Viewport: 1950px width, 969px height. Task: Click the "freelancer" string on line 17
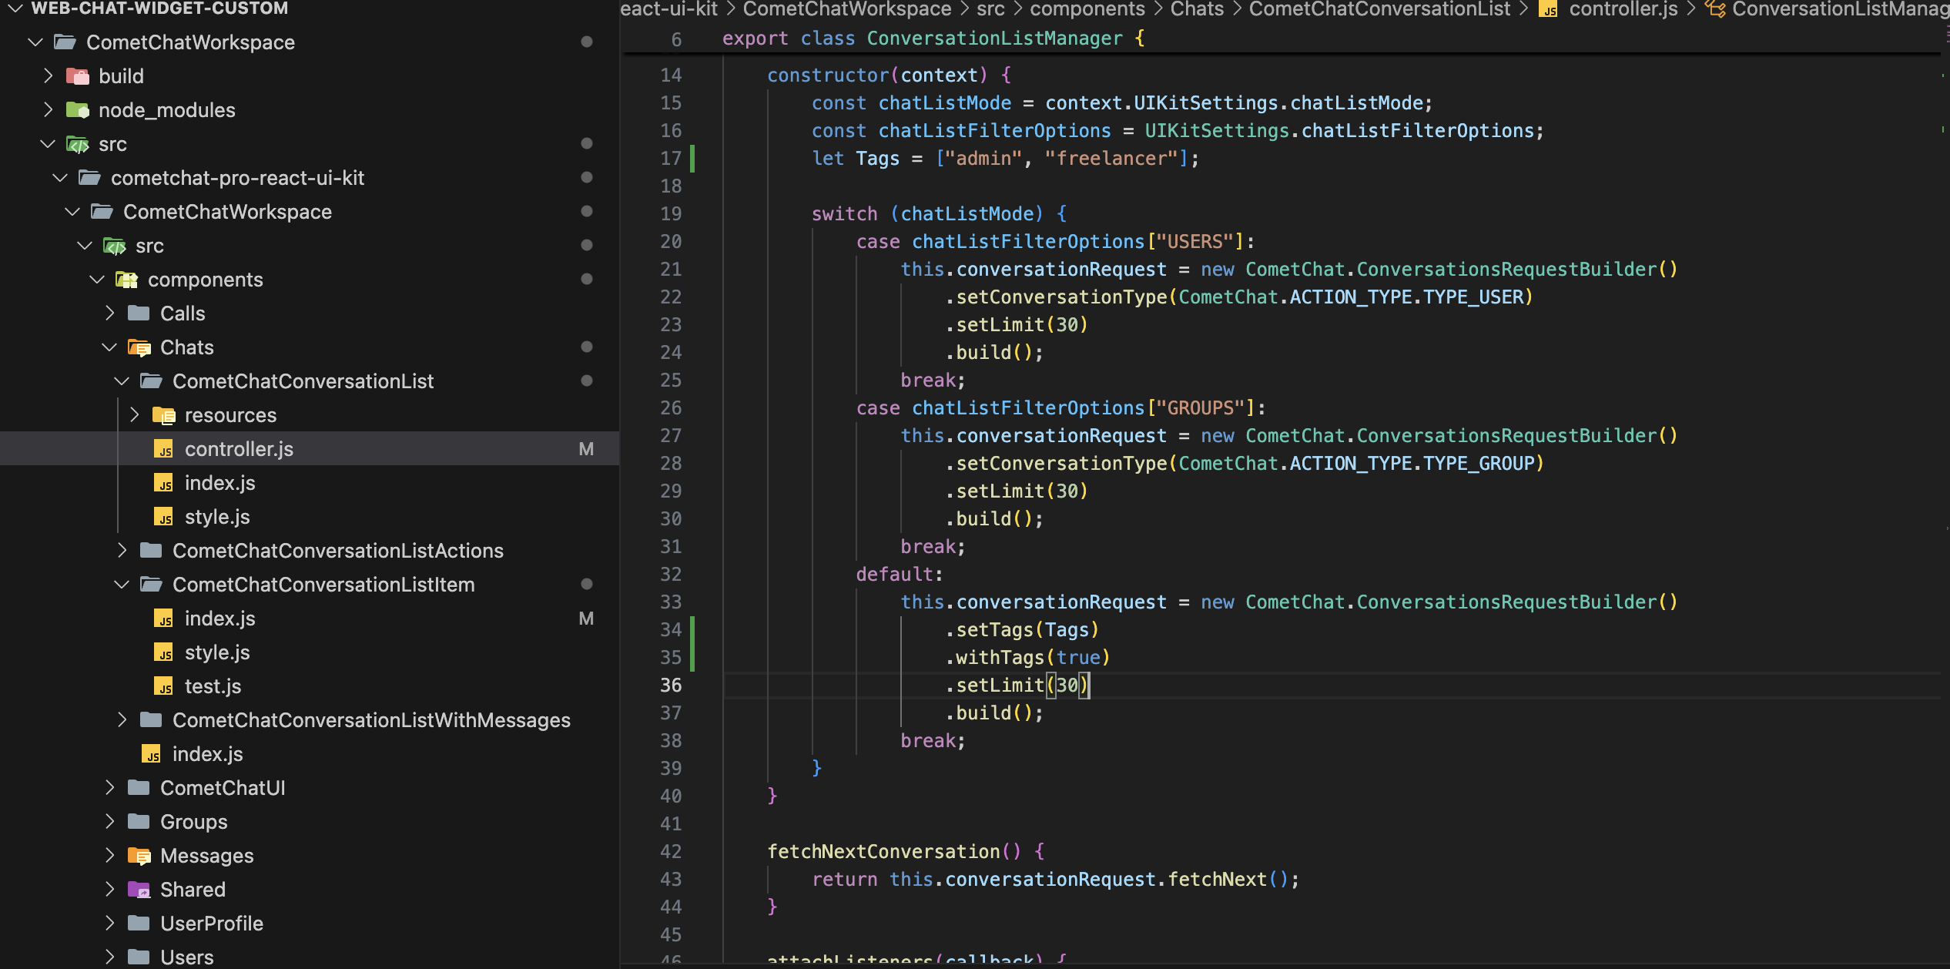(1111, 159)
